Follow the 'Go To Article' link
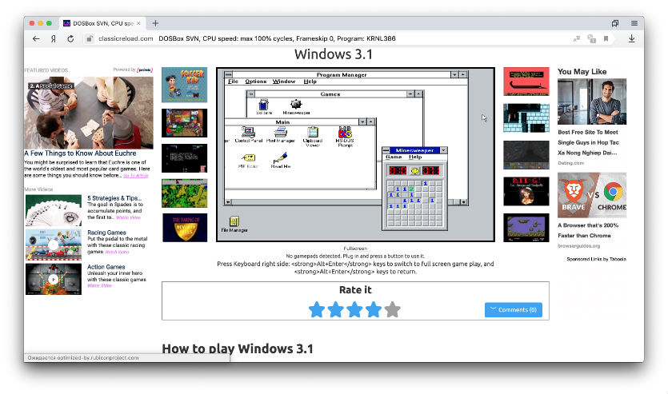The width and height of the screenshot is (668, 394). click(x=135, y=175)
